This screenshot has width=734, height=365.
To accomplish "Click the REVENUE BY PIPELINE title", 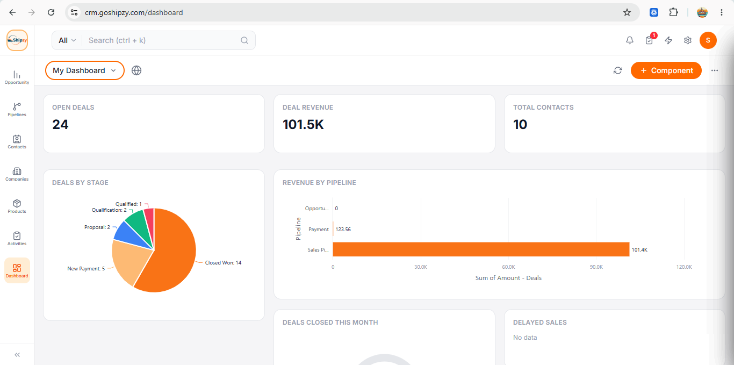I will (x=319, y=183).
